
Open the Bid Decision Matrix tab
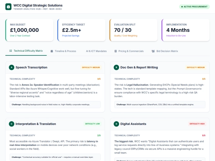pyautogui.click(x=165, y=51)
